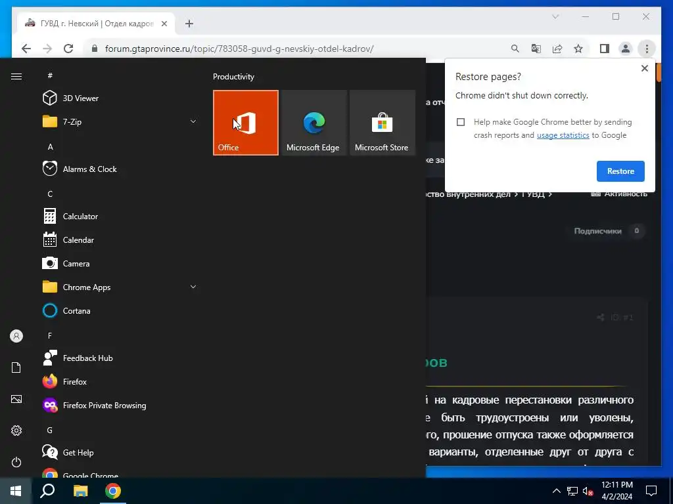The height and width of the screenshot is (504, 673).
Task: Click the letter A group header
Action: click(50, 146)
